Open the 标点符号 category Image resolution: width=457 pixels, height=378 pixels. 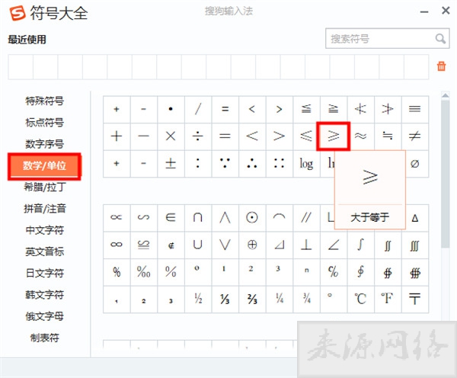(45, 123)
